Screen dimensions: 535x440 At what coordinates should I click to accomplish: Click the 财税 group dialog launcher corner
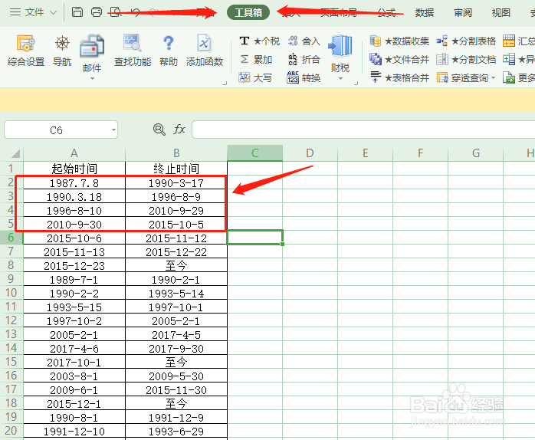(x=356, y=83)
